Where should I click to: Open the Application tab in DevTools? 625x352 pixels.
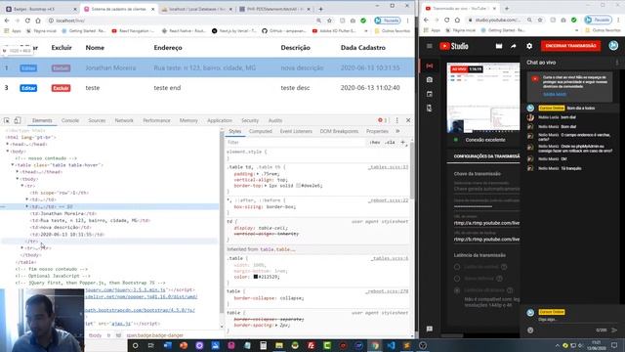[x=219, y=120]
